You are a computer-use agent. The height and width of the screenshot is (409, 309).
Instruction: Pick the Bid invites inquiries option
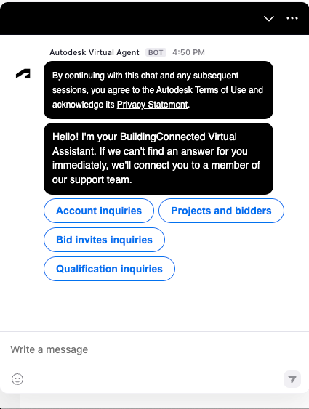coord(104,240)
